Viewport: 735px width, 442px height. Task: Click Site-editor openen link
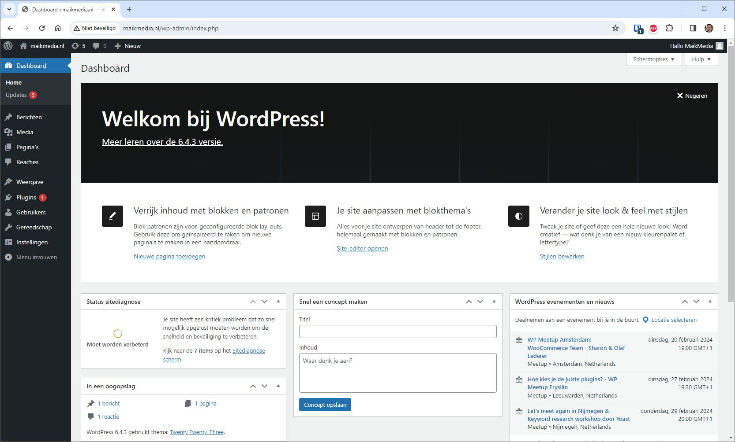tap(362, 248)
